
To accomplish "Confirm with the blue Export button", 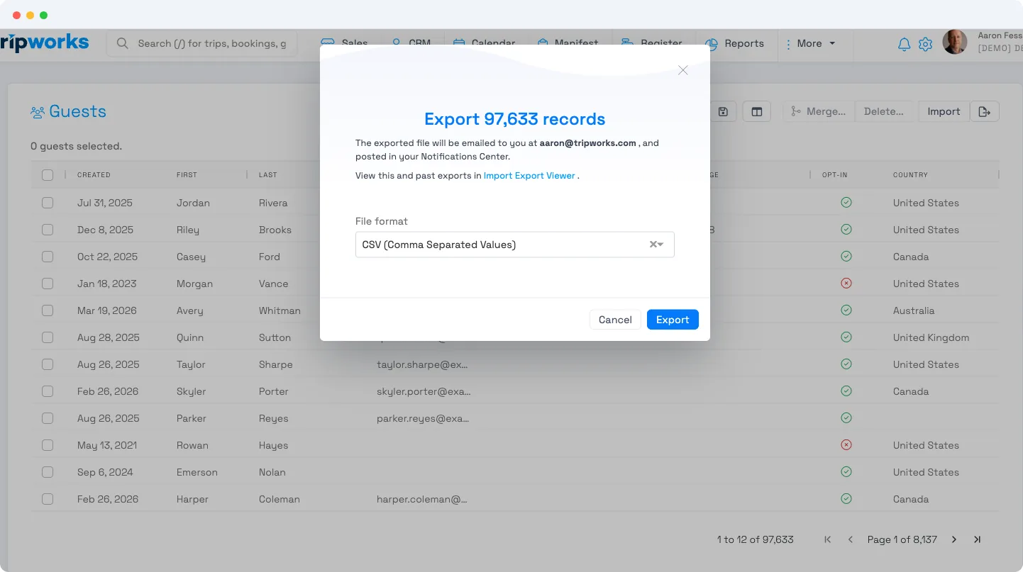I will click(673, 320).
